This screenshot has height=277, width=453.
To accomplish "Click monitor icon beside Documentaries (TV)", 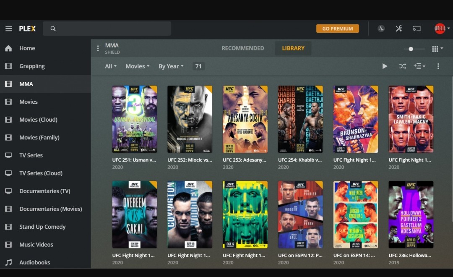I will (x=9, y=191).
